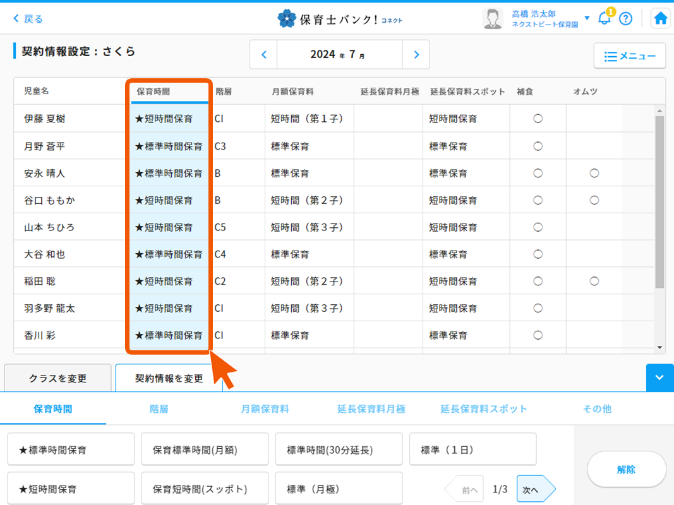674x505 pixels.
Task: Open the account dropdown beside 高橋 浩太郎
Action: coord(588,18)
